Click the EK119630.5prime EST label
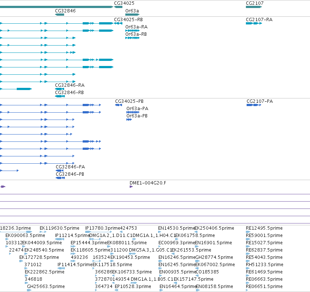310x292 pixels. [x=59, y=228]
